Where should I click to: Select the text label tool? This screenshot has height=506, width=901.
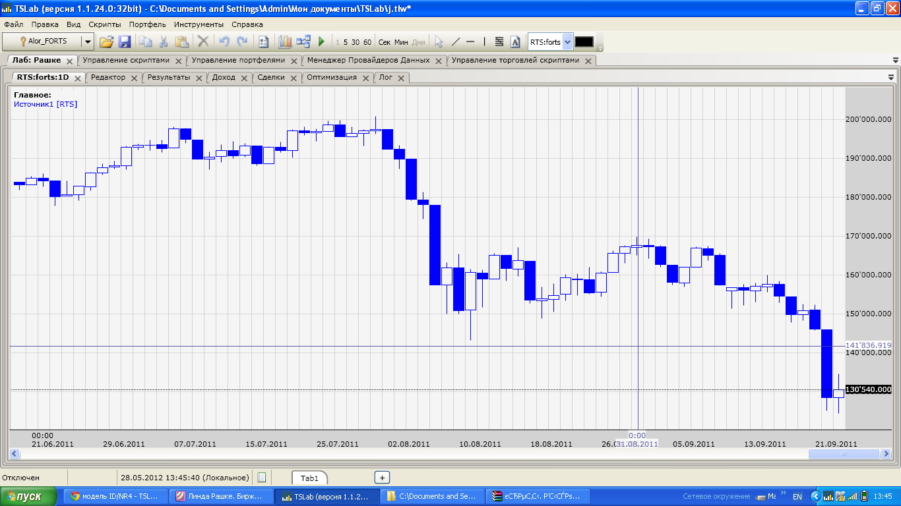tap(516, 42)
